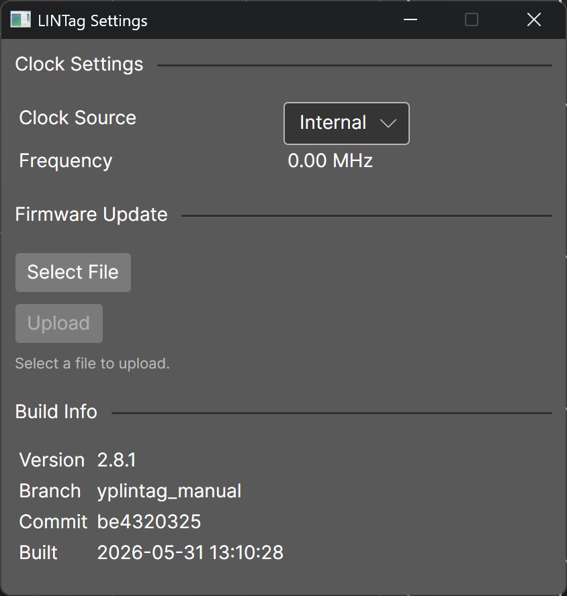The width and height of the screenshot is (567, 596).
Task: Select the version number 2.8.1
Action: tap(116, 460)
